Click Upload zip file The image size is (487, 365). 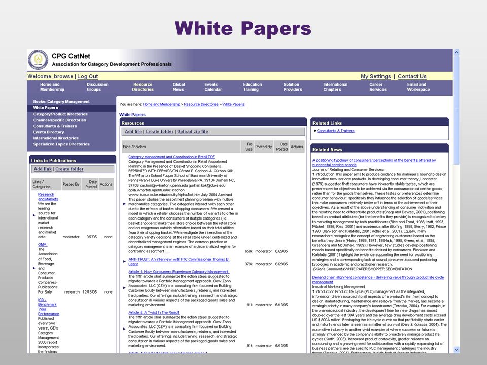193,132
